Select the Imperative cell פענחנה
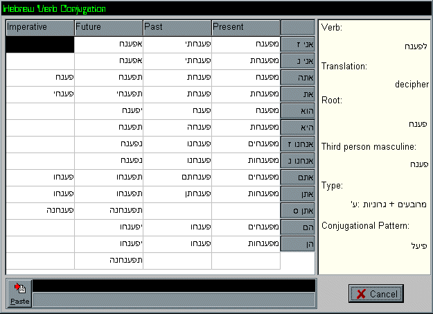The width and height of the screenshot is (433, 314). 40,211
